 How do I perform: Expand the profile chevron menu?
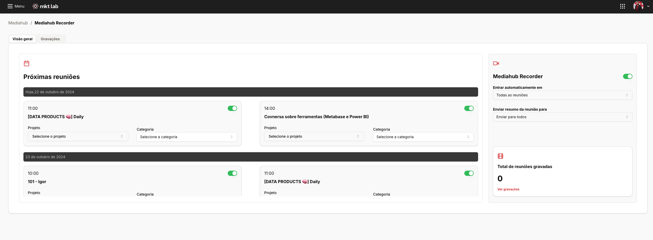click(x=648, y=6)
